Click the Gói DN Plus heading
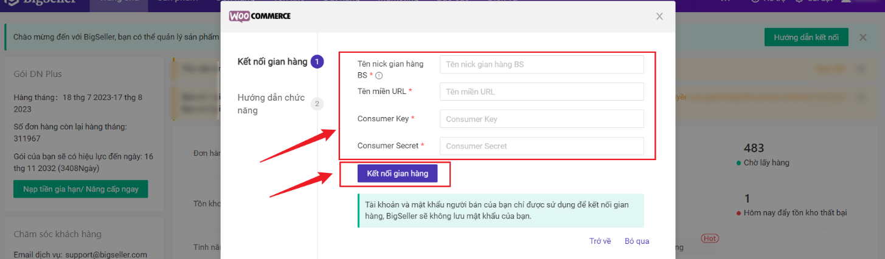The height and width of the screenshot is (259, 885). (x=38, y=74)
